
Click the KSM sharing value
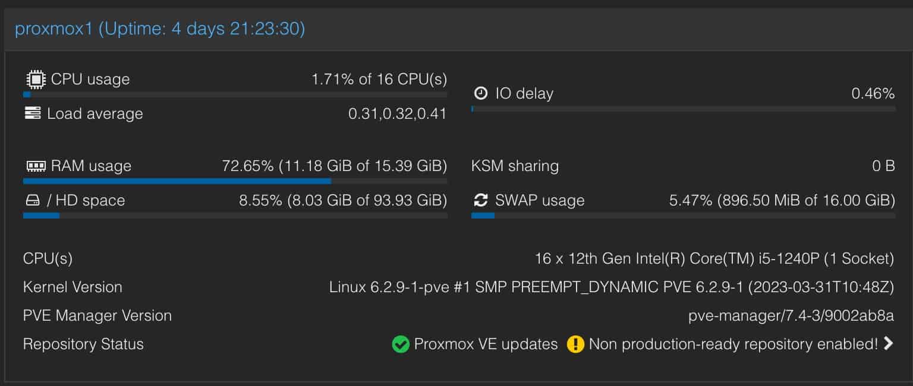[883, 166]
